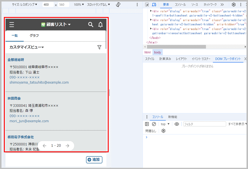
Task: Select the 要素 DevTools tab
Action: tap(166, 4)
